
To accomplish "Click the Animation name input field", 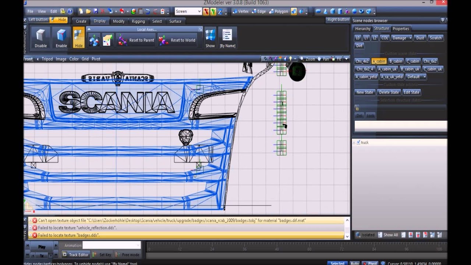I will pyautogui.click(x=111, y=245).
